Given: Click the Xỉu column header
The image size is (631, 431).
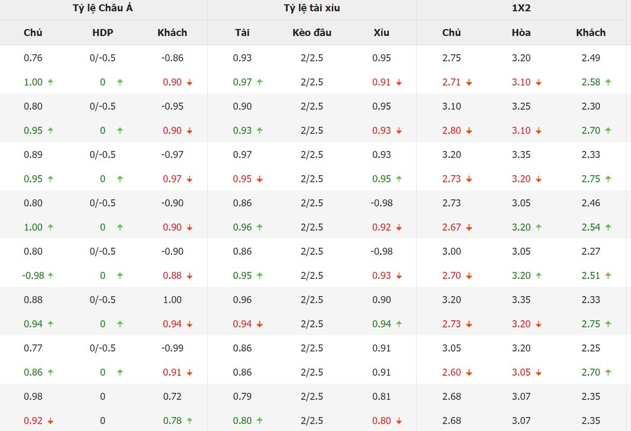Looking at the screenshot, I should point(381,33).
